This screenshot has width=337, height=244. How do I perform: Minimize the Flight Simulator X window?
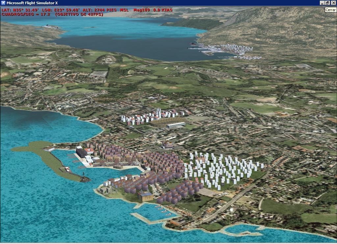[x=322, y=3]
